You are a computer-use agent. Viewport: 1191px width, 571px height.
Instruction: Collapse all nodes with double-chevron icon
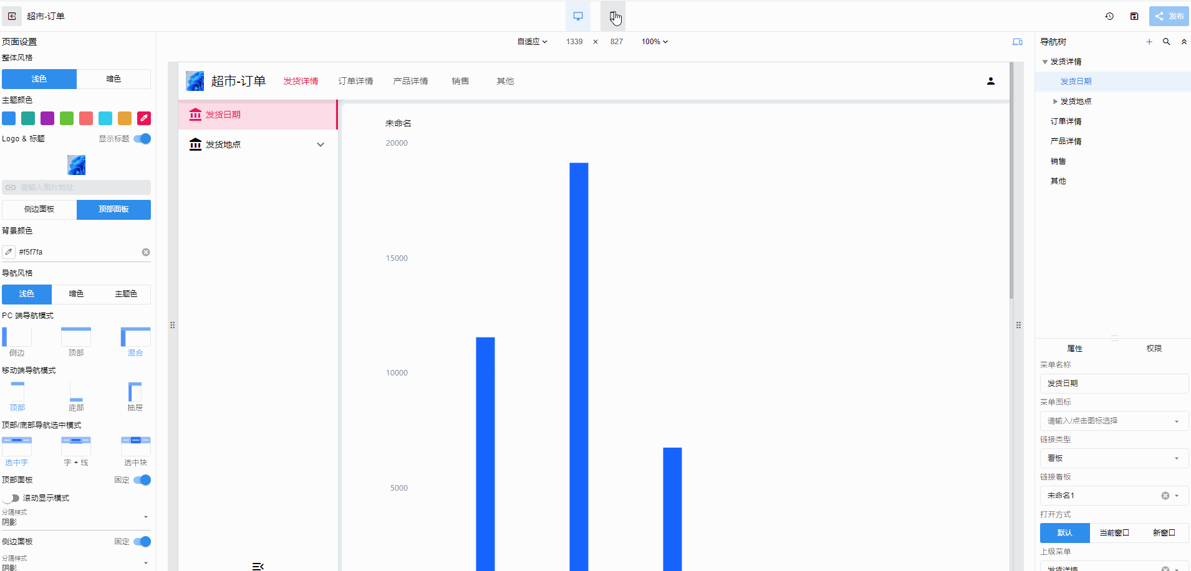(x=1184, y=42)
